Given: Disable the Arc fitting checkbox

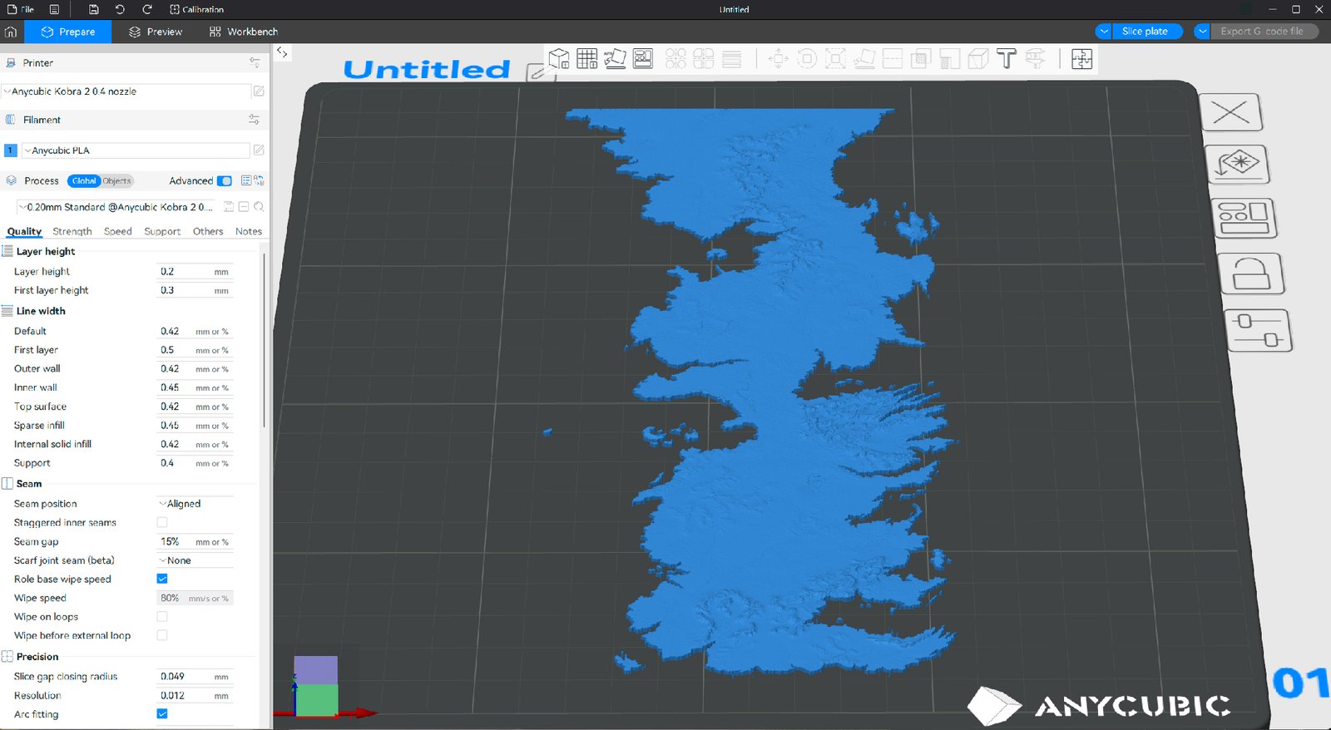Looking at the screenshot, I should click(162, 714).
